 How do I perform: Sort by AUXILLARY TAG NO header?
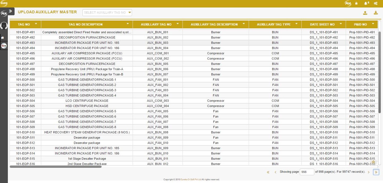pyautogui.click(x=156, y=25)
